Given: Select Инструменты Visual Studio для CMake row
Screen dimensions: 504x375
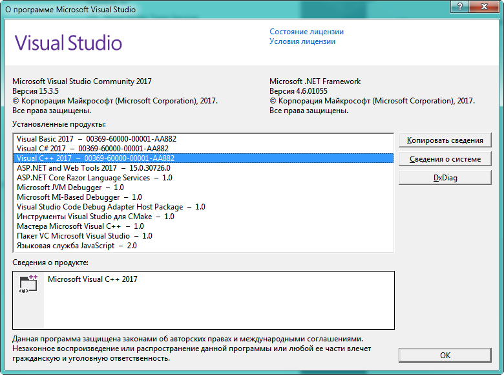Looking at the screenshot, I should pos(203,217).
